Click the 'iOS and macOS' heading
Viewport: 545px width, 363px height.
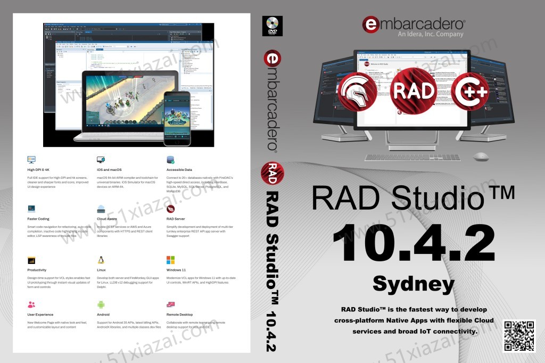(x=109, y=170)
